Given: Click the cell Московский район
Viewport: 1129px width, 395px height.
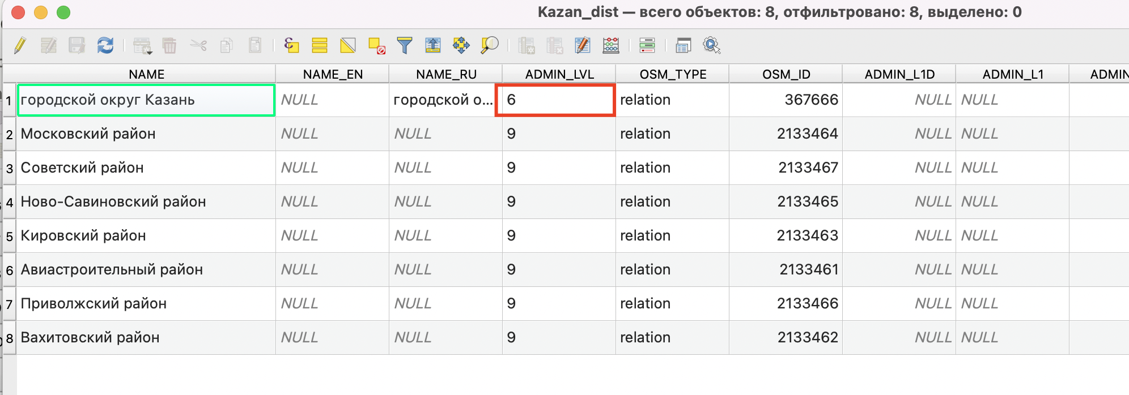Looking at the screenshot, I should coord(146,134).
